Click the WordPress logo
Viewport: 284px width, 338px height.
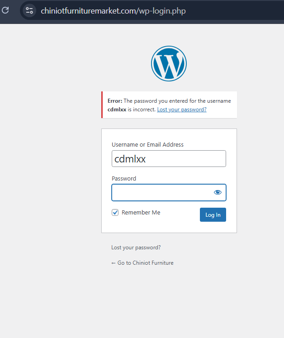tap(169, 64)
